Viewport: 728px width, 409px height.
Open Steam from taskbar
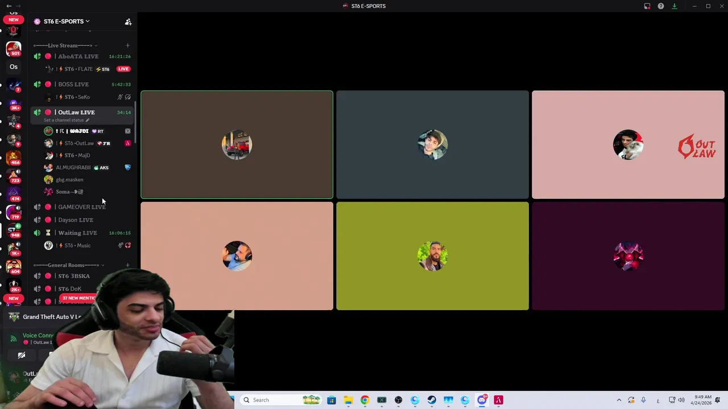(x=432, y=400)
